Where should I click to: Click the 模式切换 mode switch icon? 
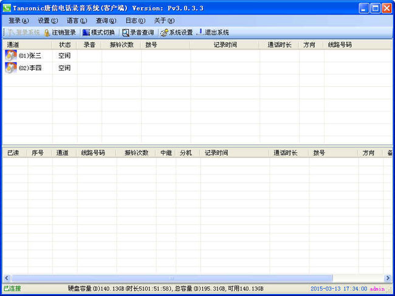(x=86, y=32)
